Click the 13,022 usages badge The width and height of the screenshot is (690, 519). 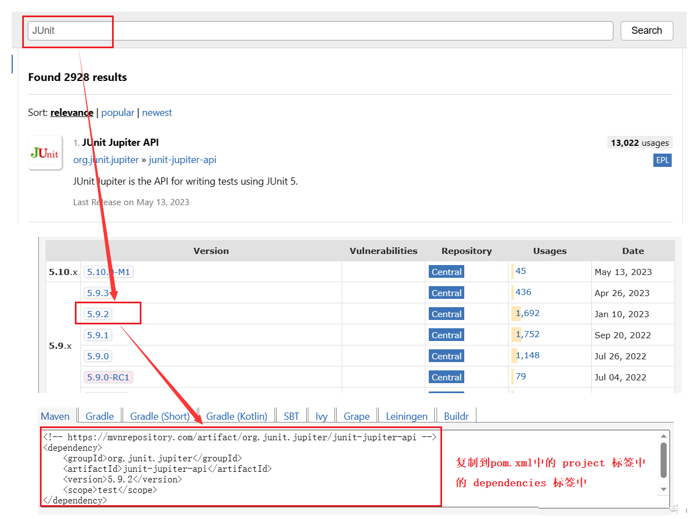(640, 143)
